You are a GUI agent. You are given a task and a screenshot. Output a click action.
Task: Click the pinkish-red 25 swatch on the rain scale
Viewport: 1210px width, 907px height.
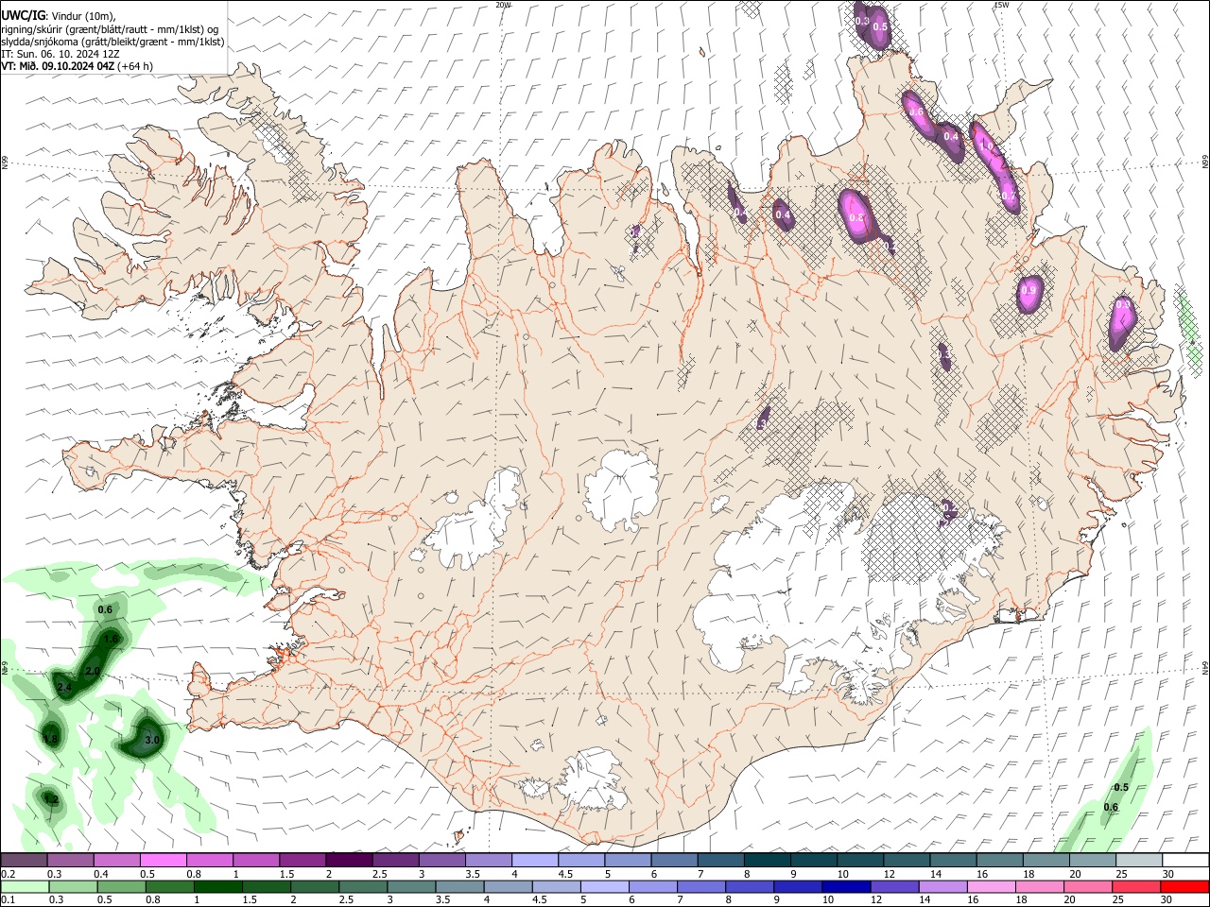[x=1136, y=886]
